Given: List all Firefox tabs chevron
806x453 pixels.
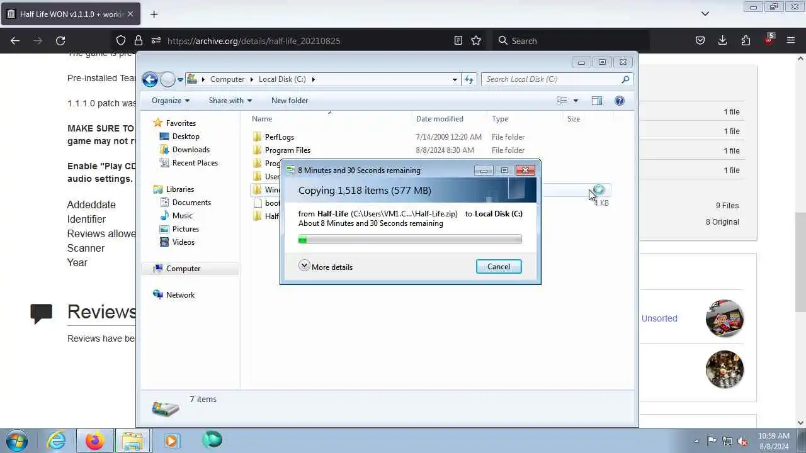Looking at the screenshot, I should (x=705, y=14).
